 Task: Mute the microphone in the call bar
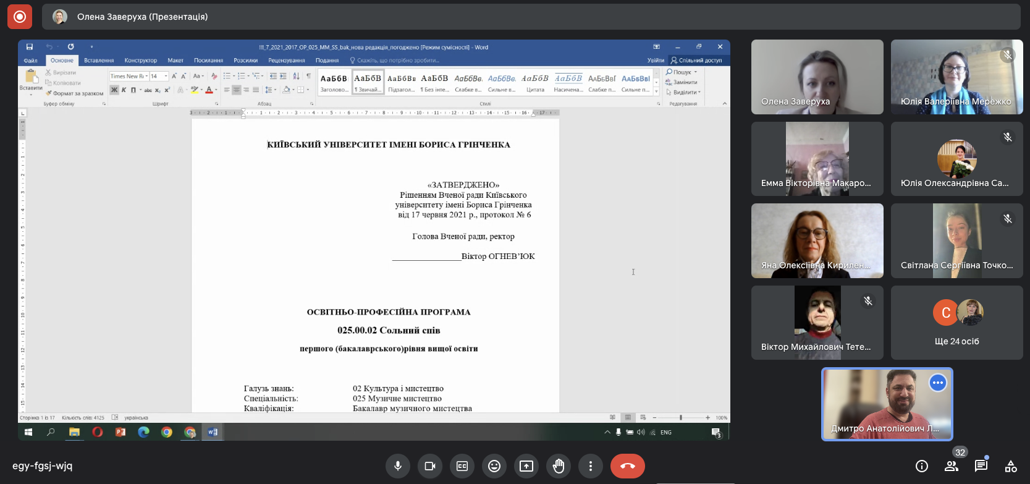tap(398, 466)
